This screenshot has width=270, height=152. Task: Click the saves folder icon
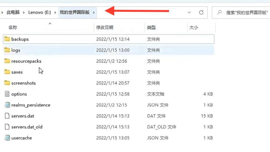click(7, 72)
